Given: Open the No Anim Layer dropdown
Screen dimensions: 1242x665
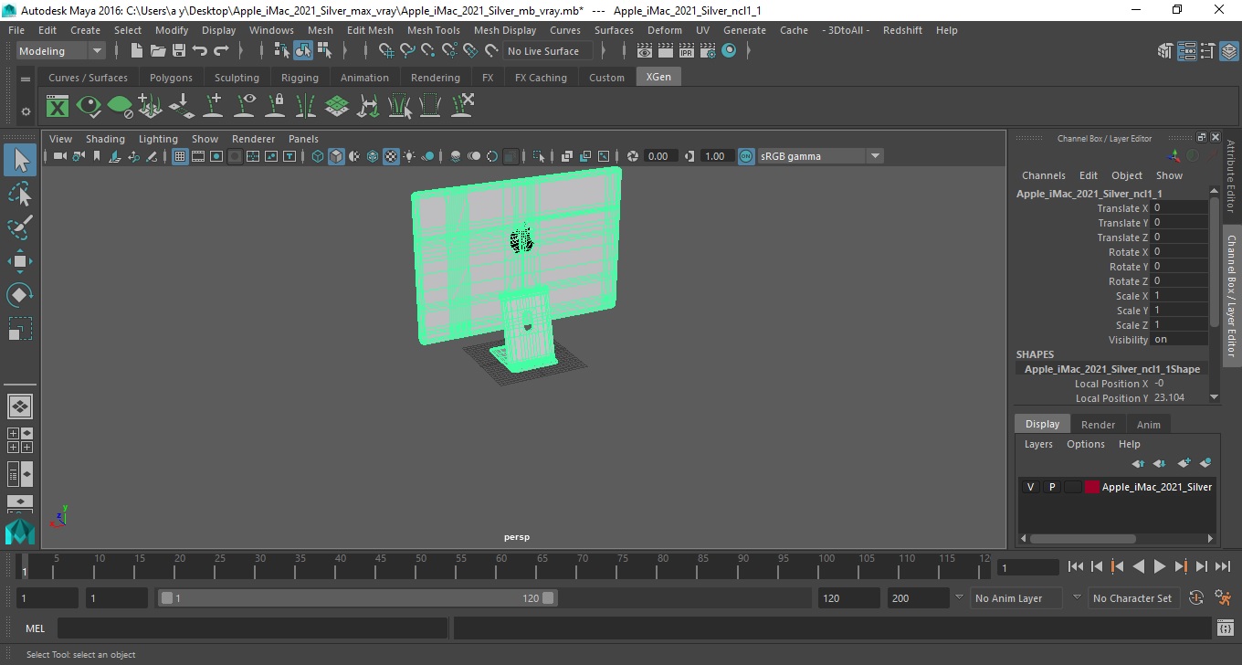Looking at the screenshot, I should (1015, 598).
